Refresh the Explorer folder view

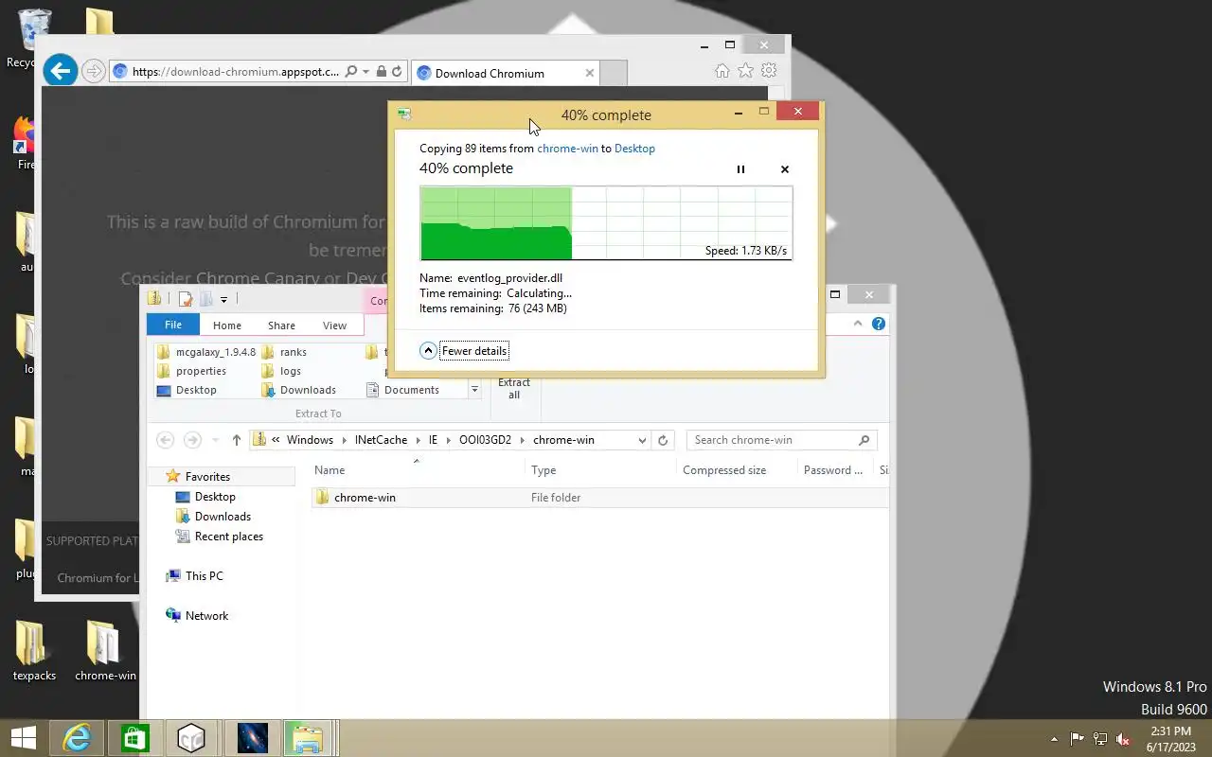tap(663, 440)
